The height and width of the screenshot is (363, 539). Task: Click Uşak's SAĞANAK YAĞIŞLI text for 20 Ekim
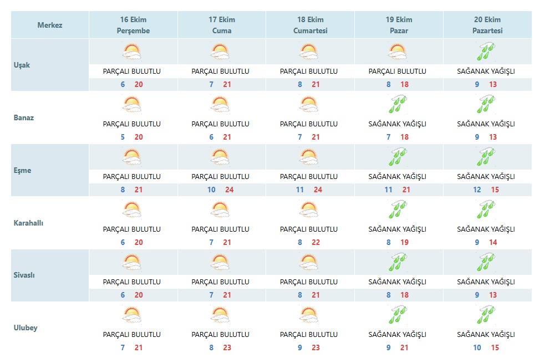coord(486,71)
